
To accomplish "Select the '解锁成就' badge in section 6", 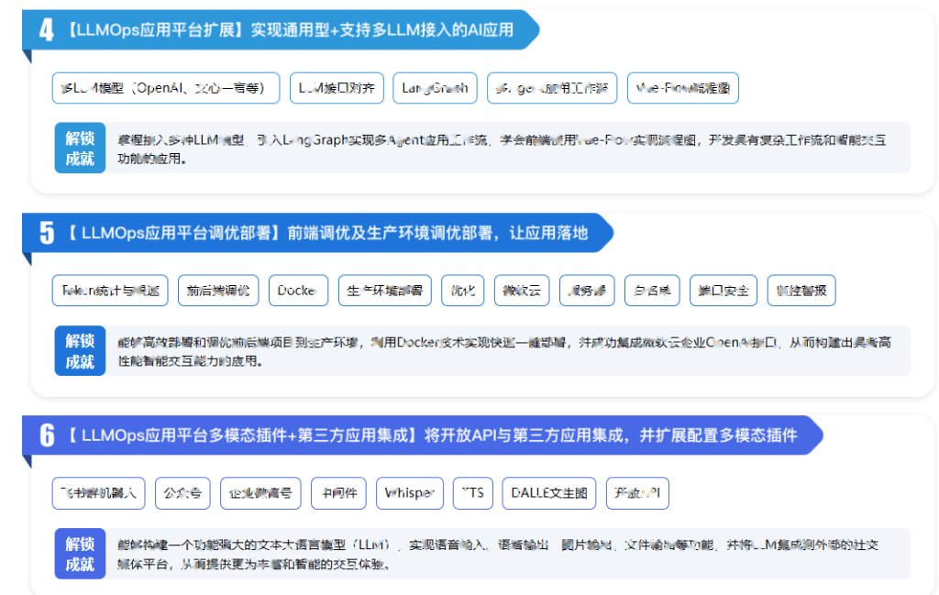I will tap(82, 553).
